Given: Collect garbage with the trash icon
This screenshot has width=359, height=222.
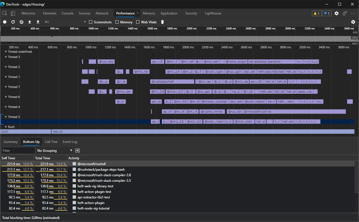Looking at the screenshot, I should point(162,22).
